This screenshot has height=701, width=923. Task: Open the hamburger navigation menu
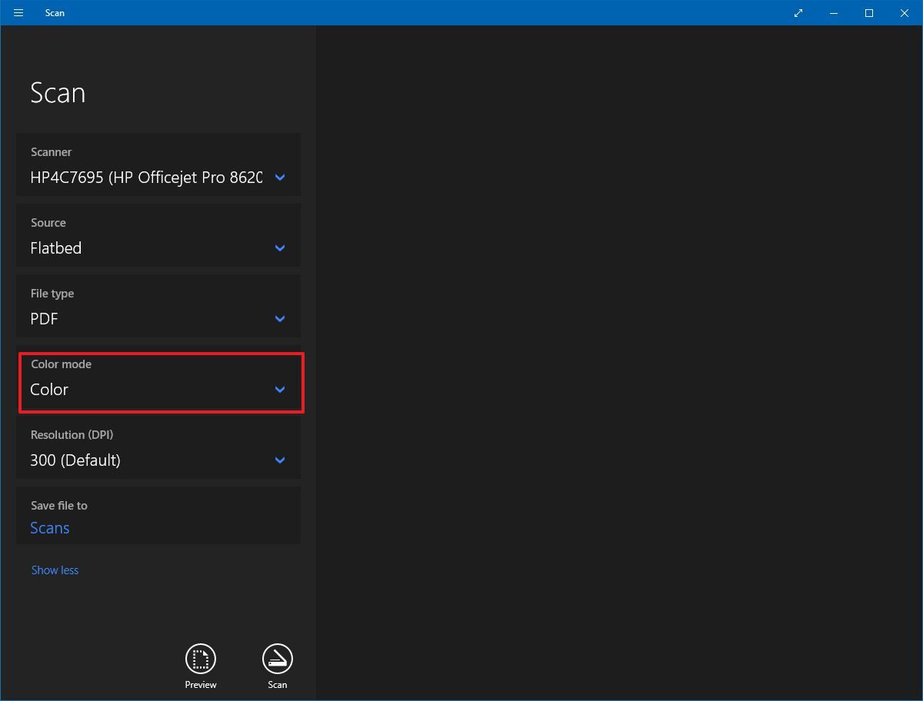click(18, 12)
